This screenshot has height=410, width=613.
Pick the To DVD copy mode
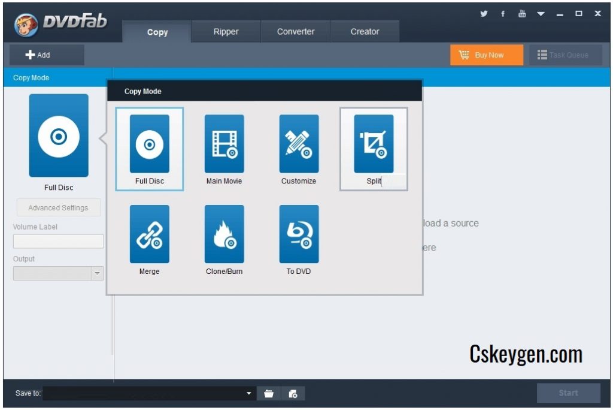point(299,240)
